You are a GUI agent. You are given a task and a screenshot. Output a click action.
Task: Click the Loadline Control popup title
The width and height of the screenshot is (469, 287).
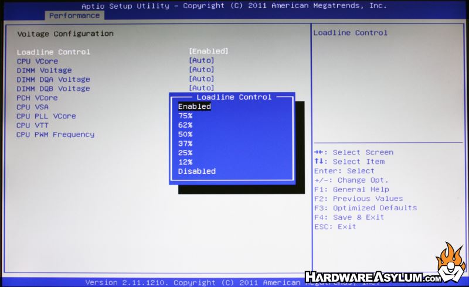pyautogui.click(x=234, y=97)
